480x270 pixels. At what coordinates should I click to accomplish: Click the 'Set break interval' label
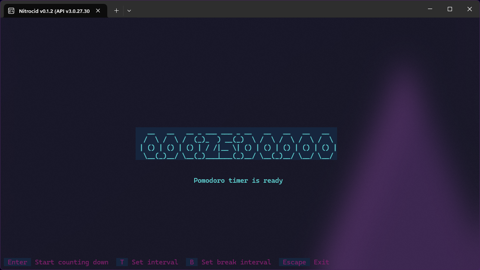pos(236,262)
